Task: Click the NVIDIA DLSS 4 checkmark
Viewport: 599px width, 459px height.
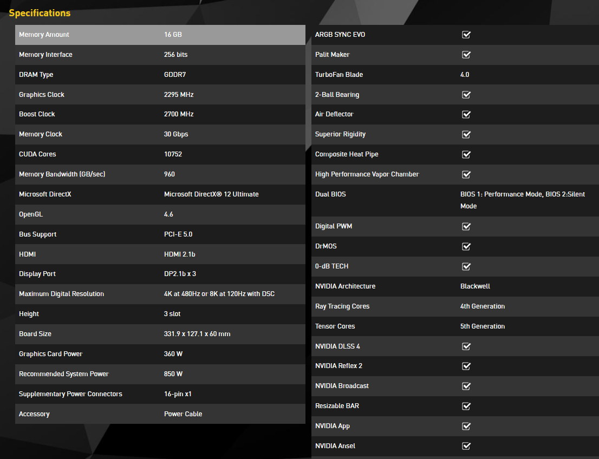Action: [466, 346]
